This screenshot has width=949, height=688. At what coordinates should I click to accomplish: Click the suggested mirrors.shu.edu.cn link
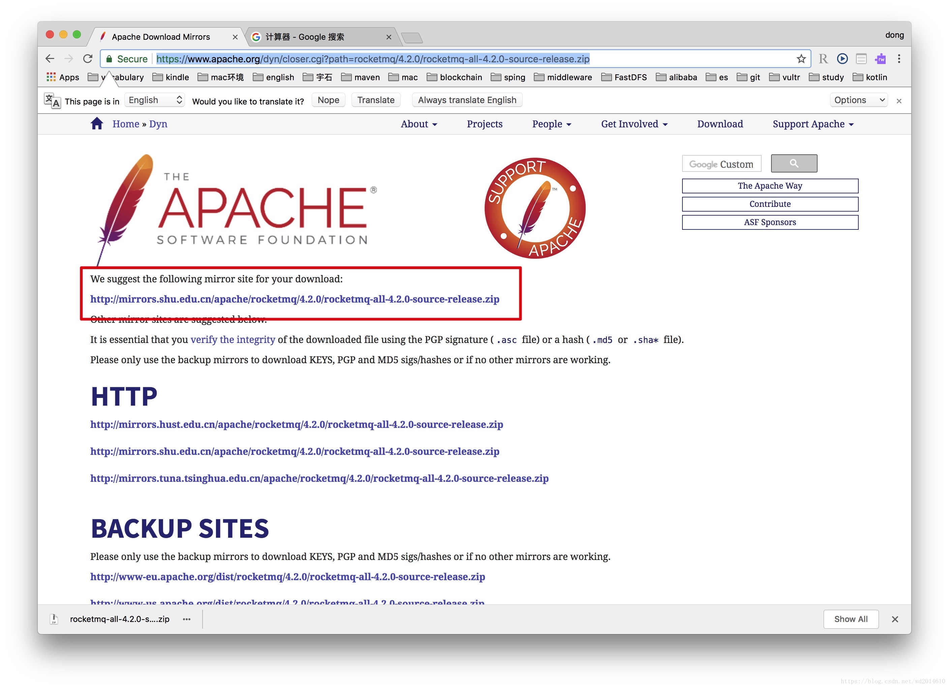tap(295, 300)
